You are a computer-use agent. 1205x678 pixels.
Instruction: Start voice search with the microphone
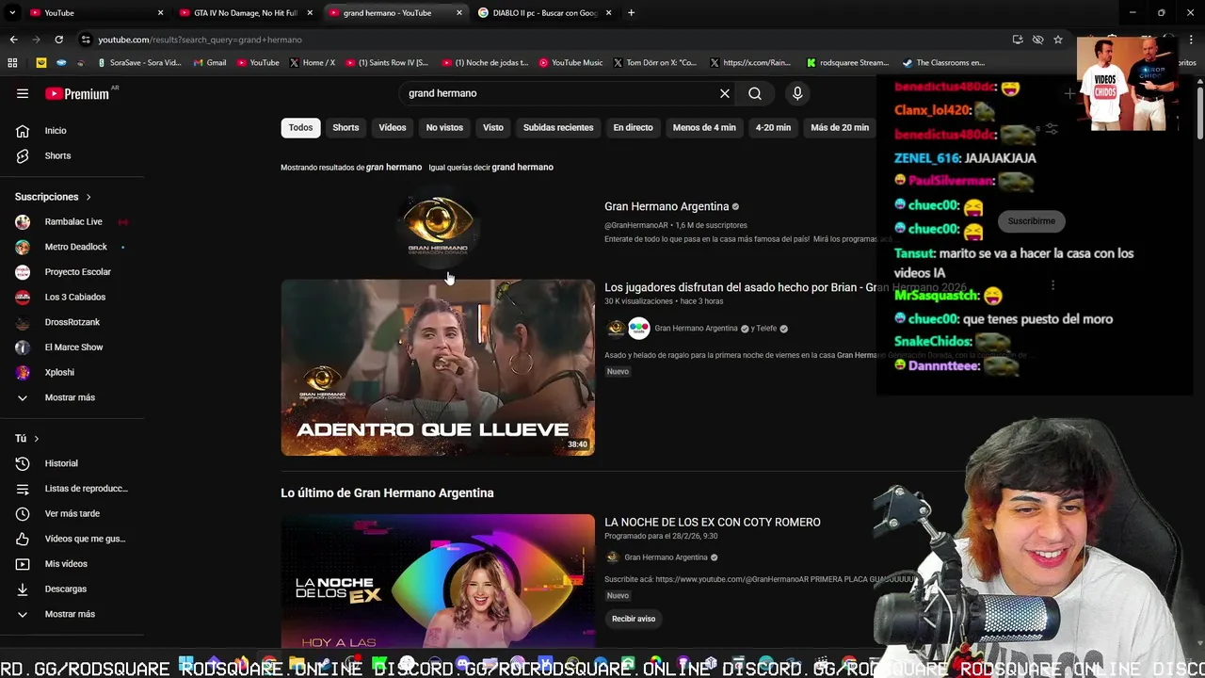[x=797, y=93]
